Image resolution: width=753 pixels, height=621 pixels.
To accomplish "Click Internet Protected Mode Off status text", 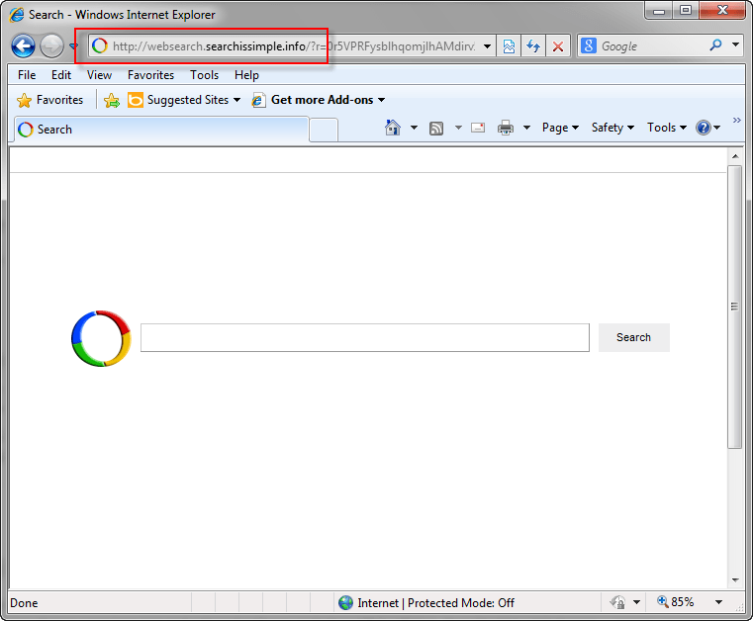I will pos(435,603).
